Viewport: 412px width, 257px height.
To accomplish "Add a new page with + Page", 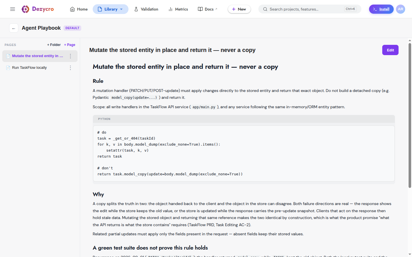I will pyautogui.click(x=70, y=45).
